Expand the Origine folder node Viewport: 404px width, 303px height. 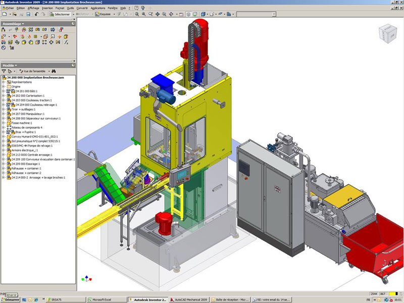pos(4,86)
